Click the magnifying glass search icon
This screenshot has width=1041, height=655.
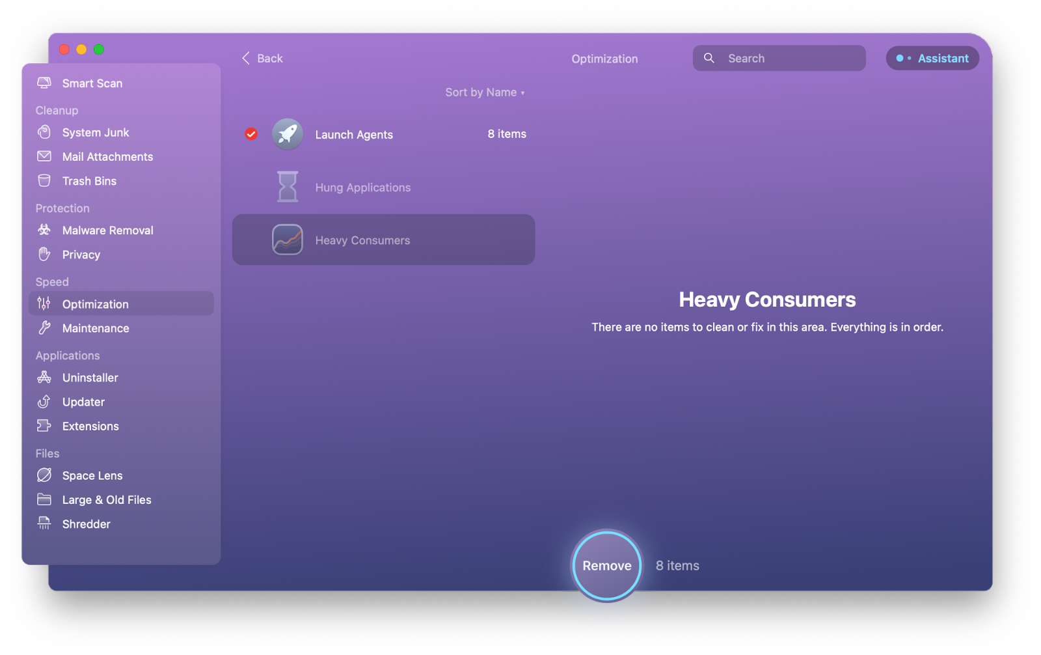point(709,58)
